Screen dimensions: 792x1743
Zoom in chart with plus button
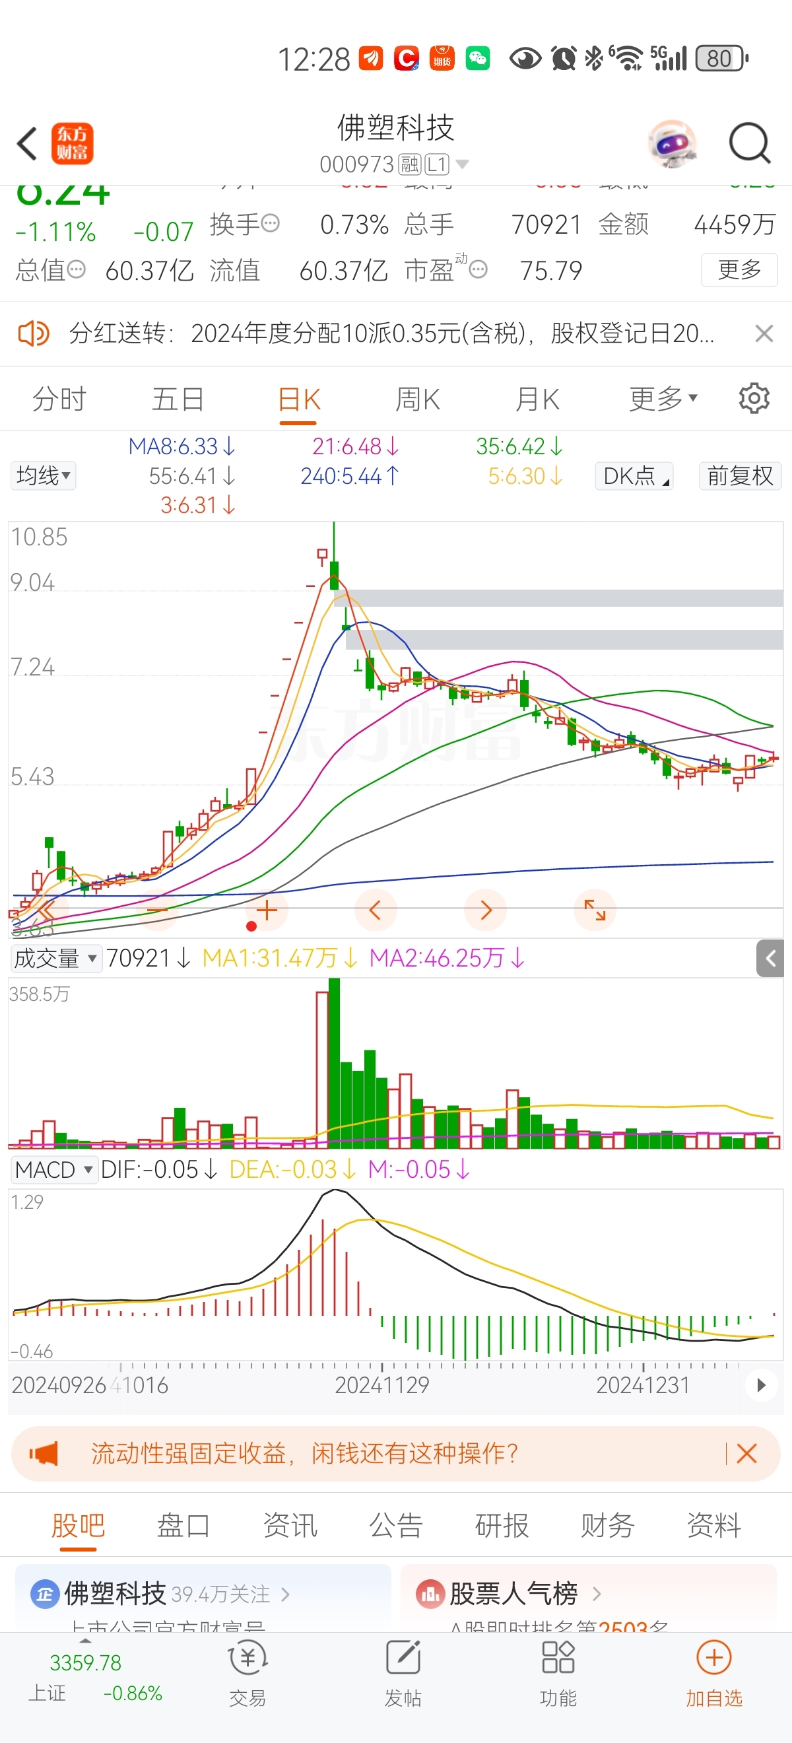coord(267,910)
